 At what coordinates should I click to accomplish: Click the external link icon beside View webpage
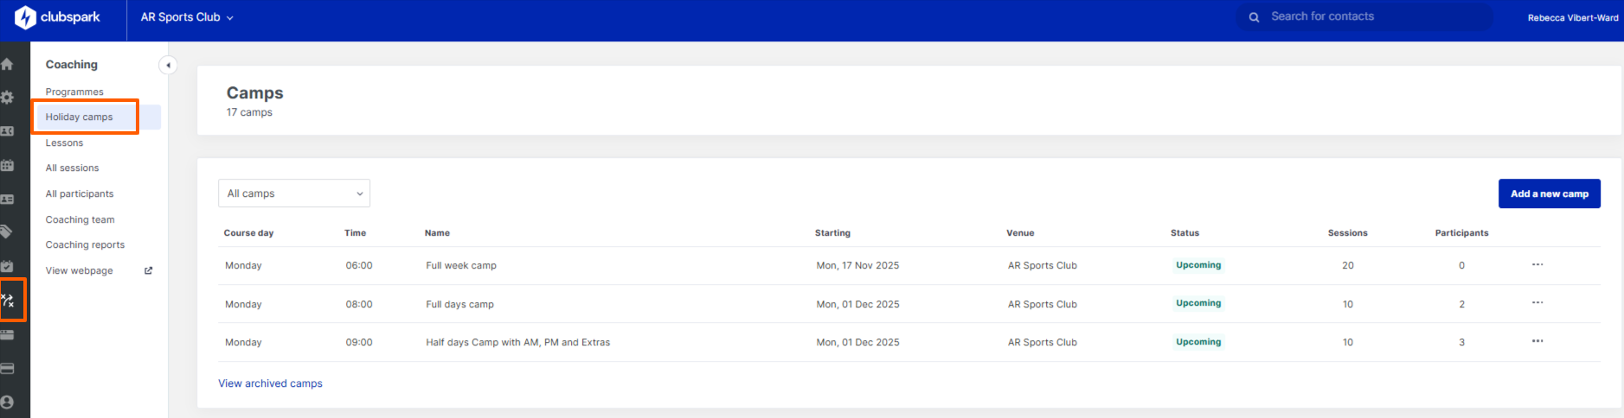(x=148, y=270)
